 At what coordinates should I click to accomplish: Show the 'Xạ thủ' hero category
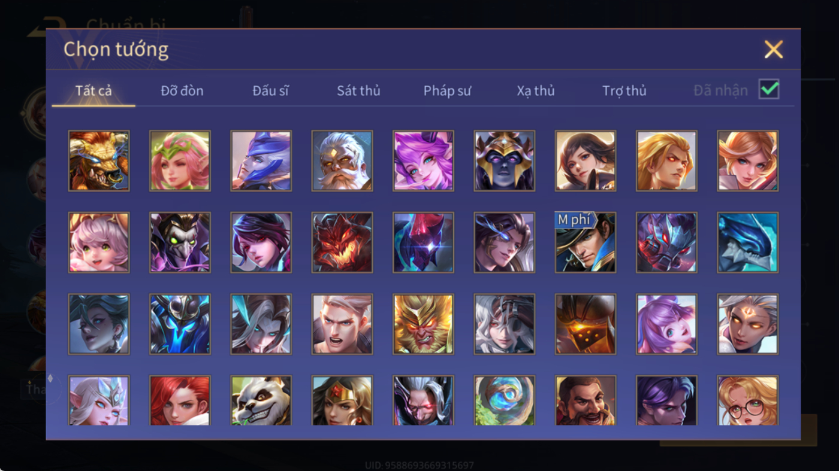(x=536, y=90)
